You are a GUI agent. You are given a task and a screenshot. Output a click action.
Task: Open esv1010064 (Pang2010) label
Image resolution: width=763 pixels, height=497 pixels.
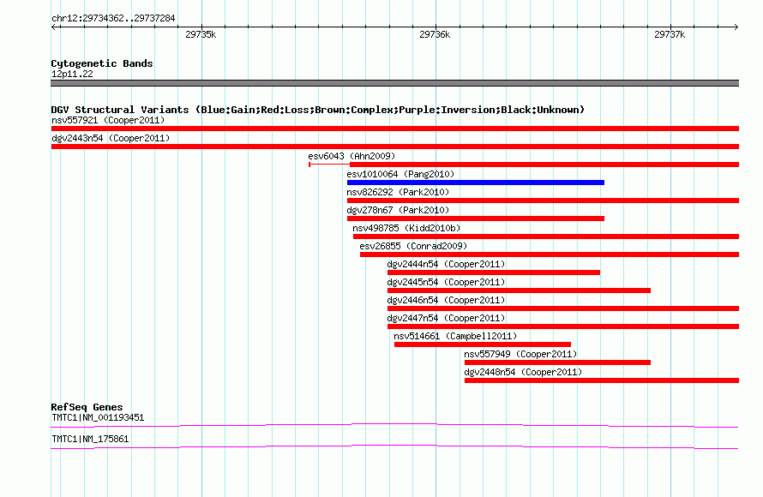pos(400,174)
